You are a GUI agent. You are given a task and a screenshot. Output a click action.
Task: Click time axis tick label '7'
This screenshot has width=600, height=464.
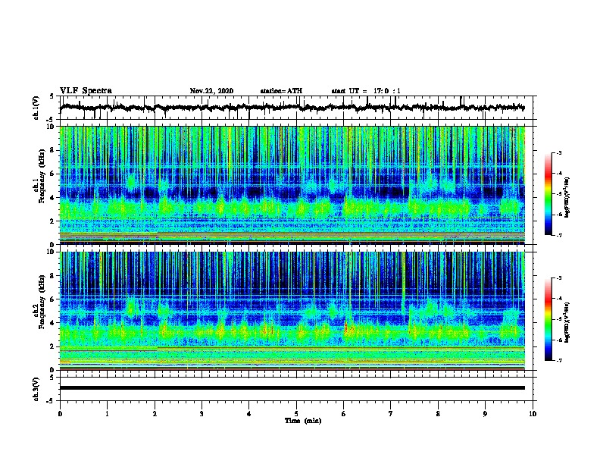[391, 413]
